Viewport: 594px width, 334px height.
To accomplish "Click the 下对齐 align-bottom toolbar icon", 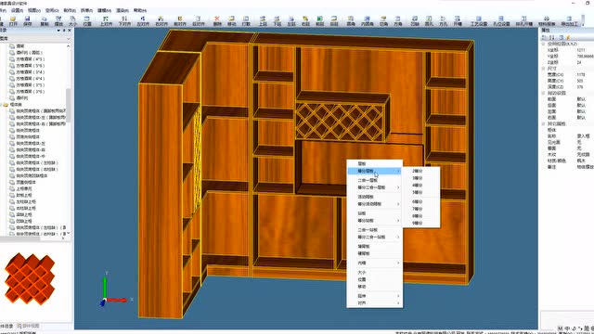I will (x=124, y=20).
